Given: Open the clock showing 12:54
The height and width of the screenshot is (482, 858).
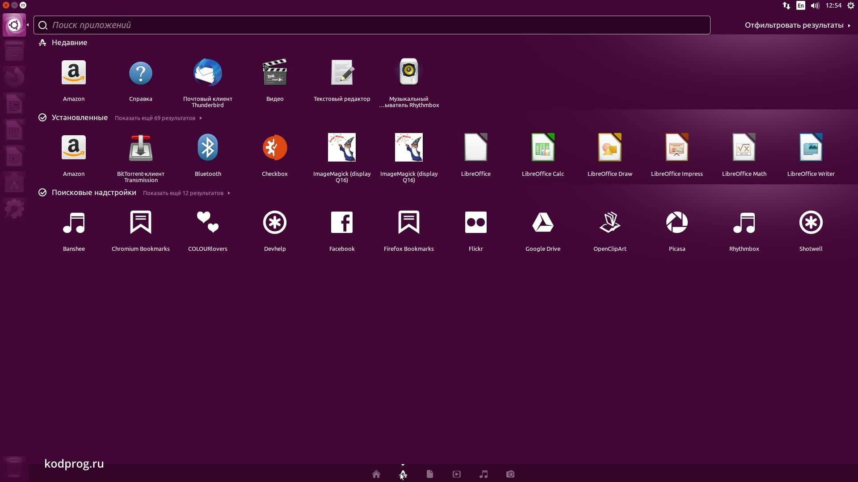Looking at the screenshot, I should tap(833, 6).
